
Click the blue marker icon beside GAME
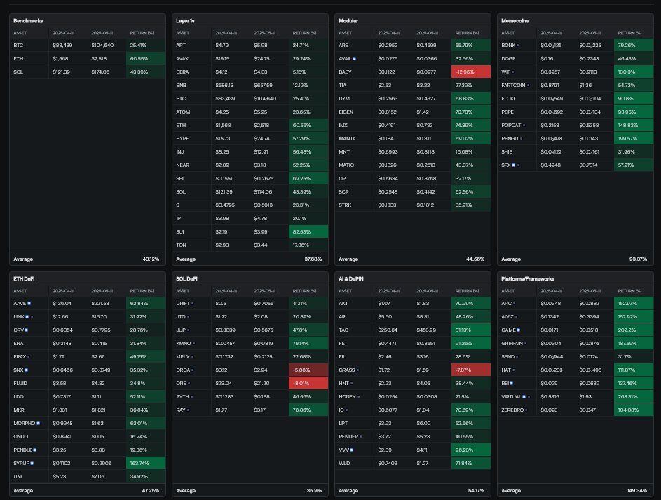coord(519,330)
